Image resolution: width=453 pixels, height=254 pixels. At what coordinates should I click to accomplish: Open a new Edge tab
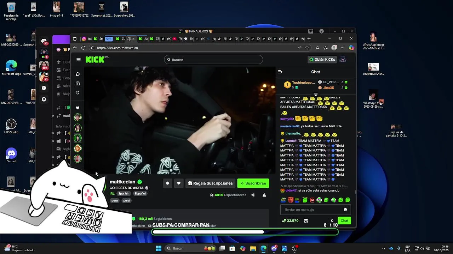coord(309,39)
